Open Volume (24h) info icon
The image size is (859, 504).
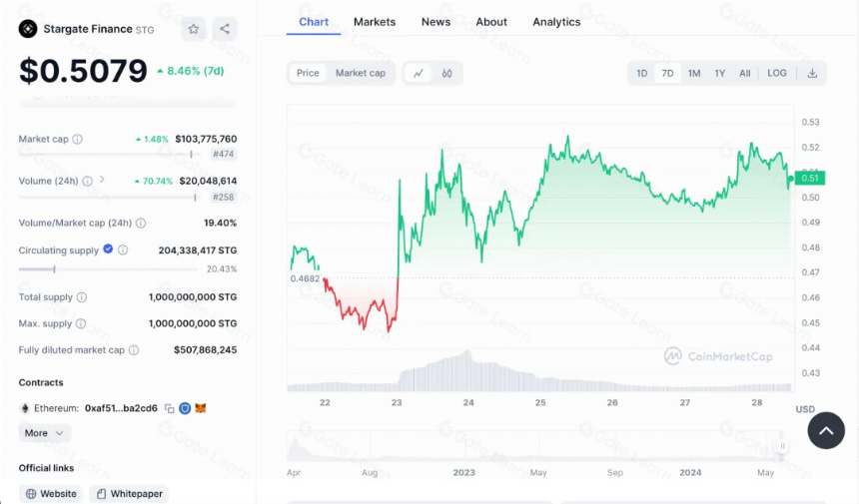(88, 181)
